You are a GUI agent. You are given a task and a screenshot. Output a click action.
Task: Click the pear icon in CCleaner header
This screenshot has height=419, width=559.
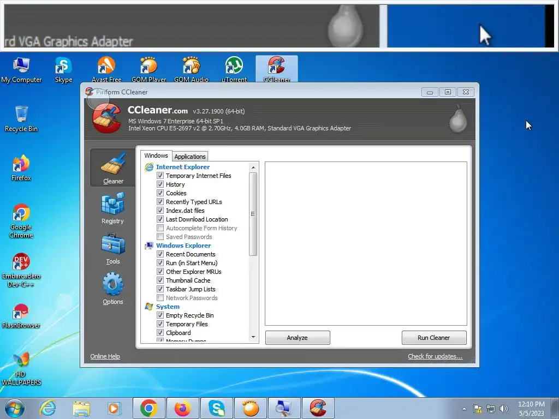458,118
